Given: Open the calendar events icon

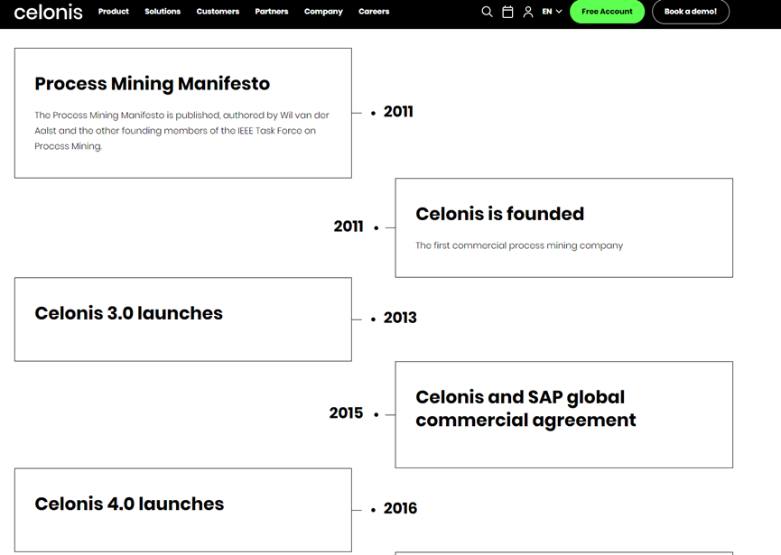Looking at the screenshot, I should 507,12.
